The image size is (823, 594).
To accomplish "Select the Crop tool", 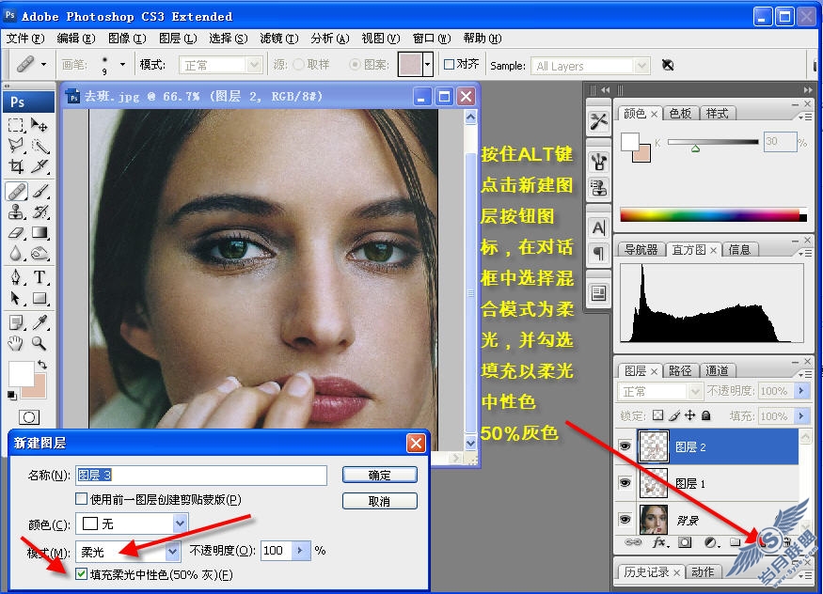I will [16, 166].
